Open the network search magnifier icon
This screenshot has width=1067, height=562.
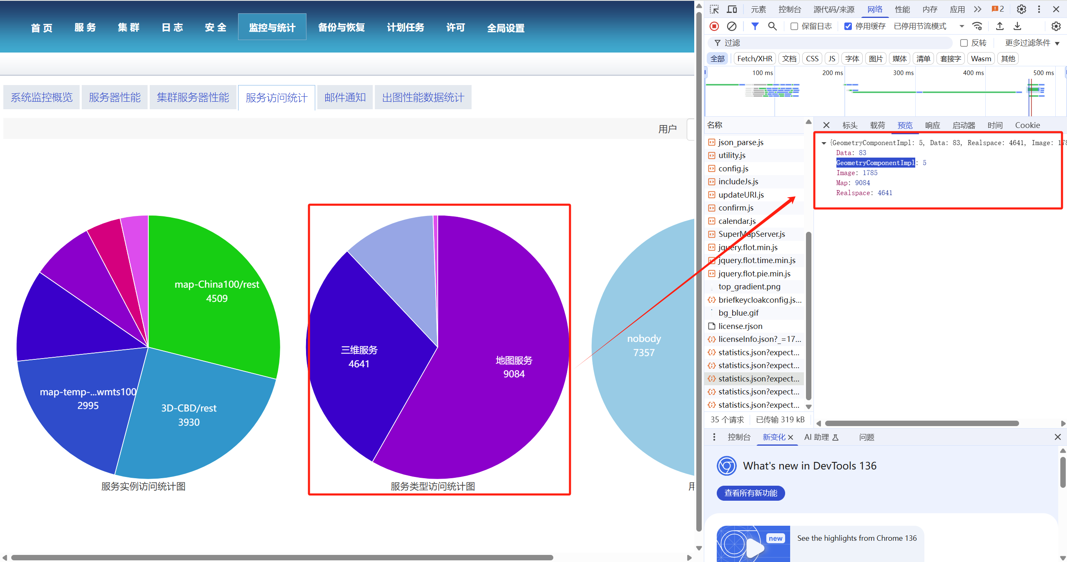tap(772, 26)
